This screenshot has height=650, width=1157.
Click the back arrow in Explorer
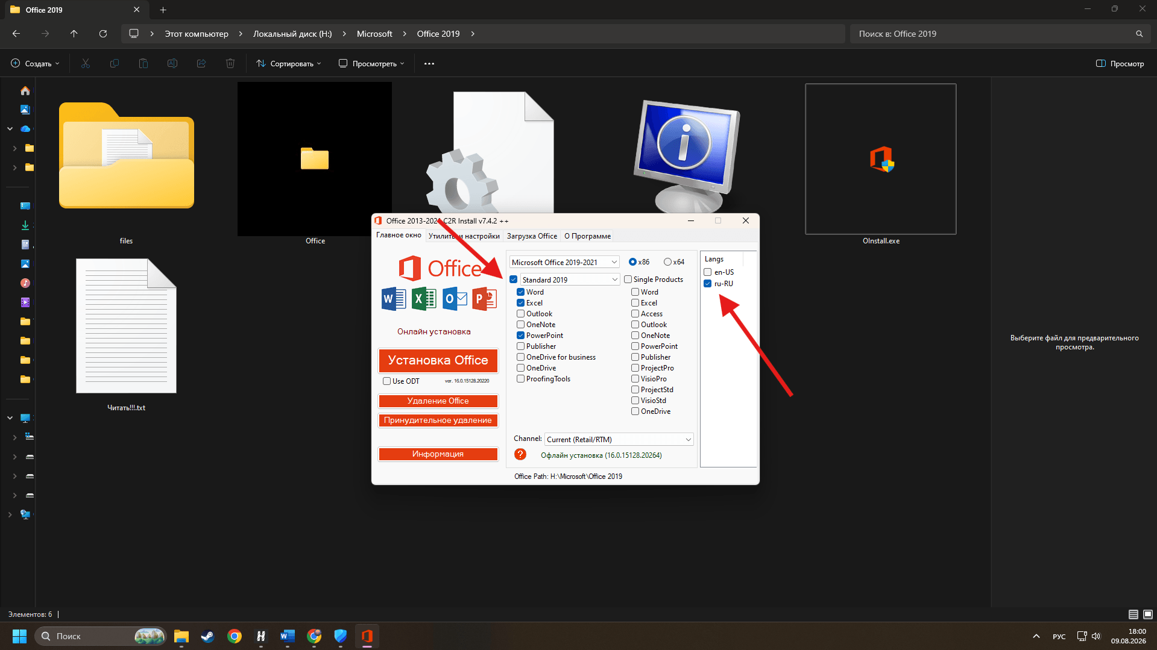(16, 34)
